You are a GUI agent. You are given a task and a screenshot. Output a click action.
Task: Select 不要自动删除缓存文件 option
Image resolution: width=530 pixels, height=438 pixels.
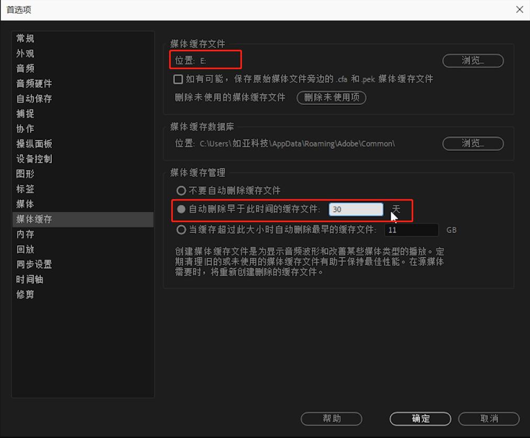click(181, 190)
